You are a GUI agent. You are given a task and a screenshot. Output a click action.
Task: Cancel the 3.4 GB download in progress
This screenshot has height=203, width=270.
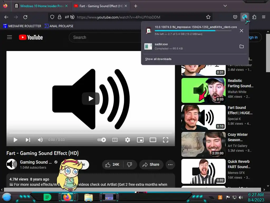coord(242,31)
